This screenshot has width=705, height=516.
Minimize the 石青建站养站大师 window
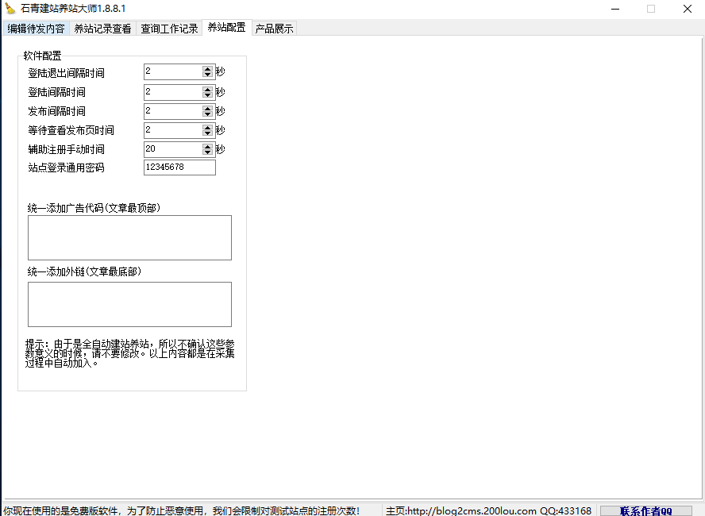(615, 9)
